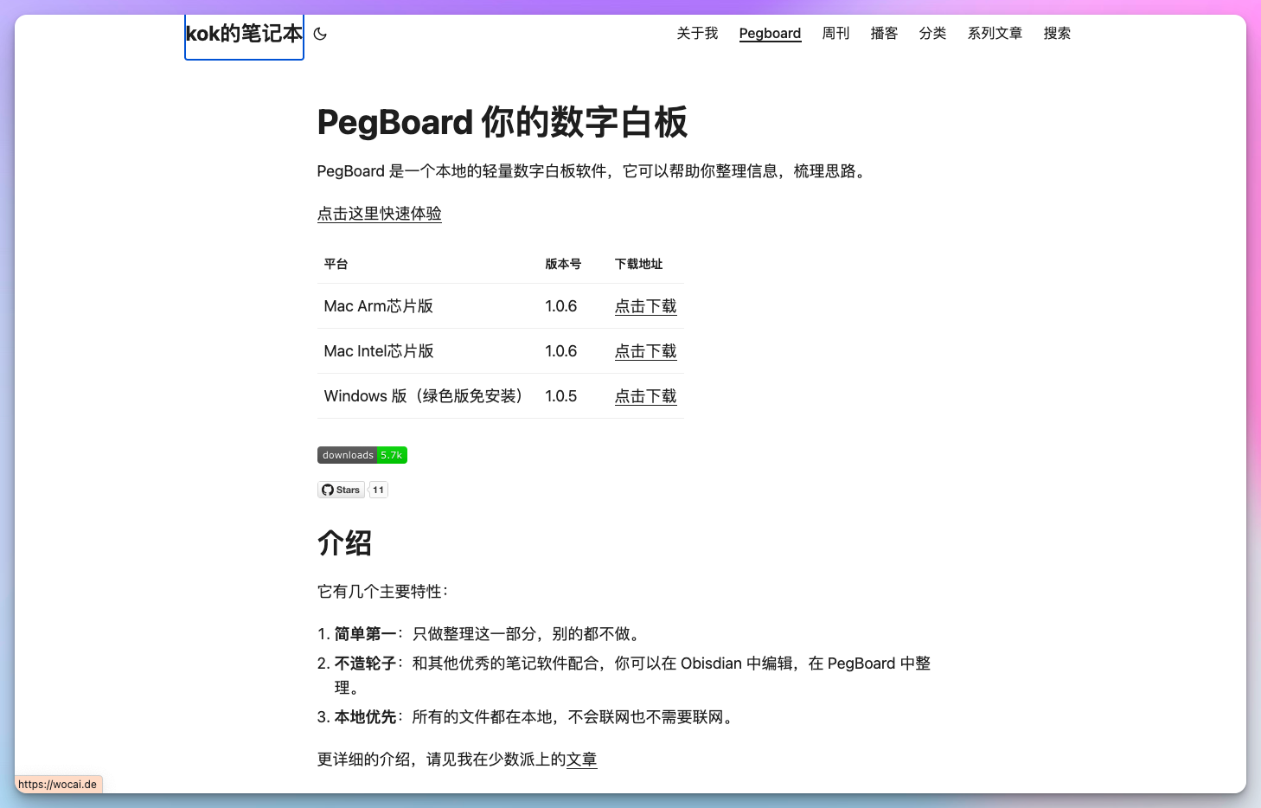Download the Windows 版 build

coord(645,396)
